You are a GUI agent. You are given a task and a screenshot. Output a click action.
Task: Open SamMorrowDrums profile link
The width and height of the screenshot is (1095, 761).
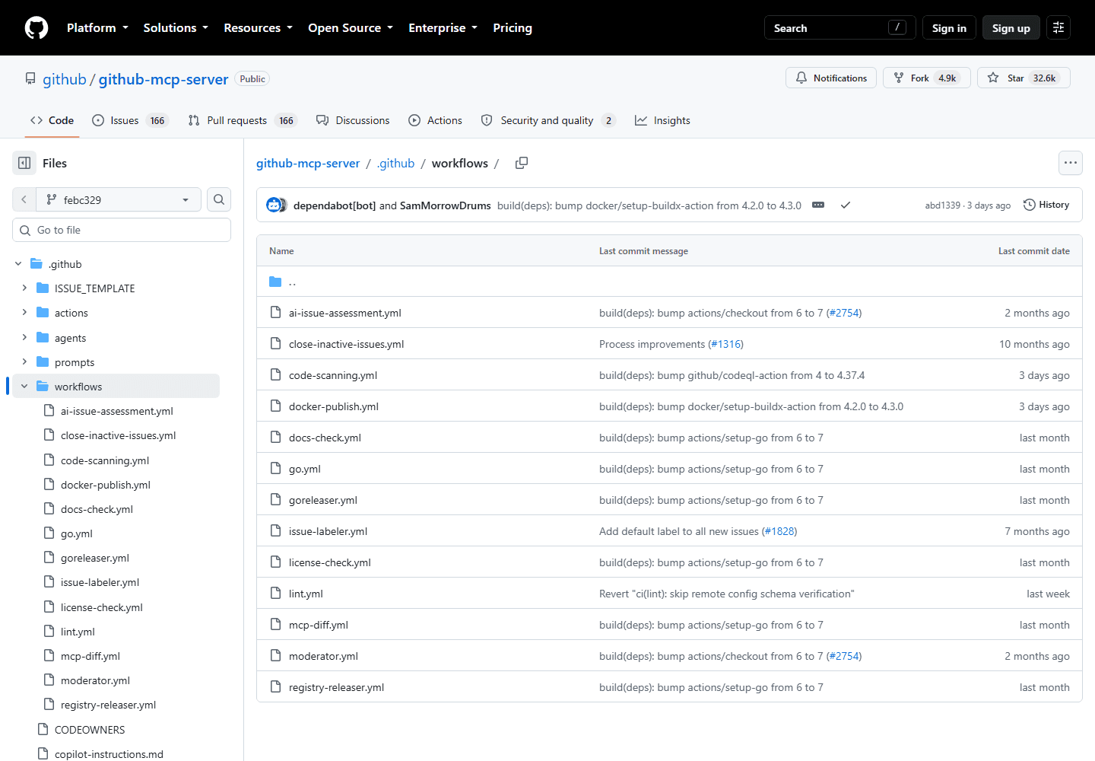coord(446,205)
